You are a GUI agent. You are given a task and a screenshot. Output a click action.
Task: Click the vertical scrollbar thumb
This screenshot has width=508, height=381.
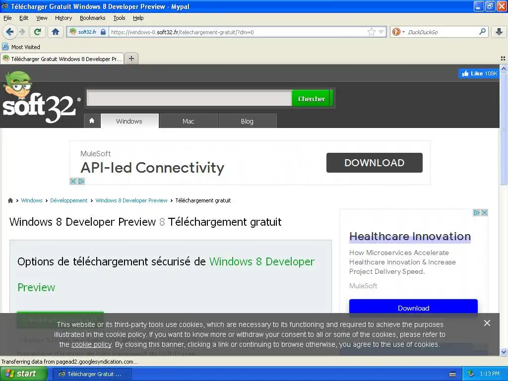(504, 129)
